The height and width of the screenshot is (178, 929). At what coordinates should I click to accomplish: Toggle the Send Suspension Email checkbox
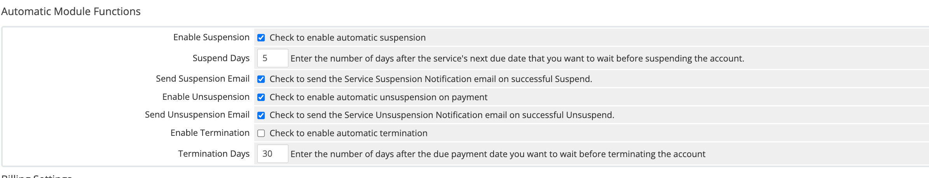[x=261, y=79]
